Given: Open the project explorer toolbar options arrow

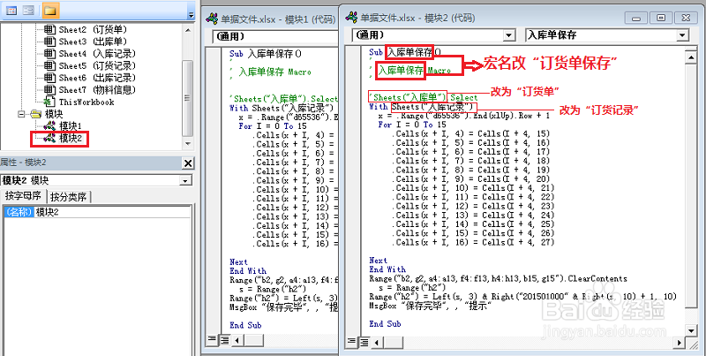Looking at the screenshot, I should [192, 15].
